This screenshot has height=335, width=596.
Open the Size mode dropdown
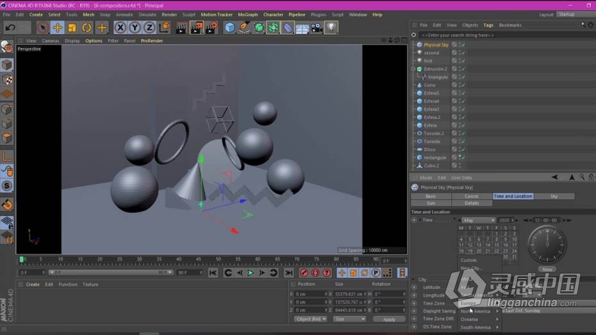tap(350, 319)
